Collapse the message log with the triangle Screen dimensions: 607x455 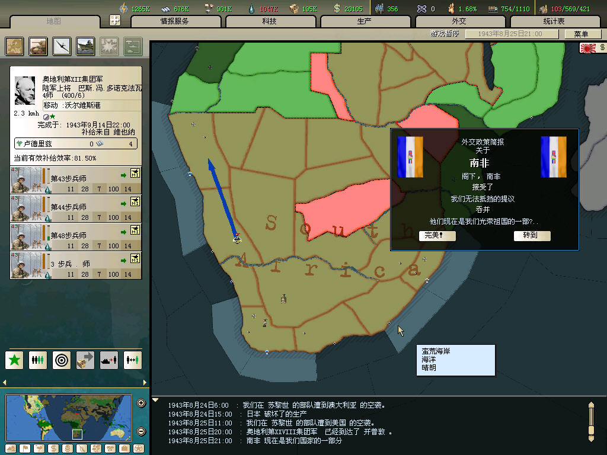click(155, 400)
